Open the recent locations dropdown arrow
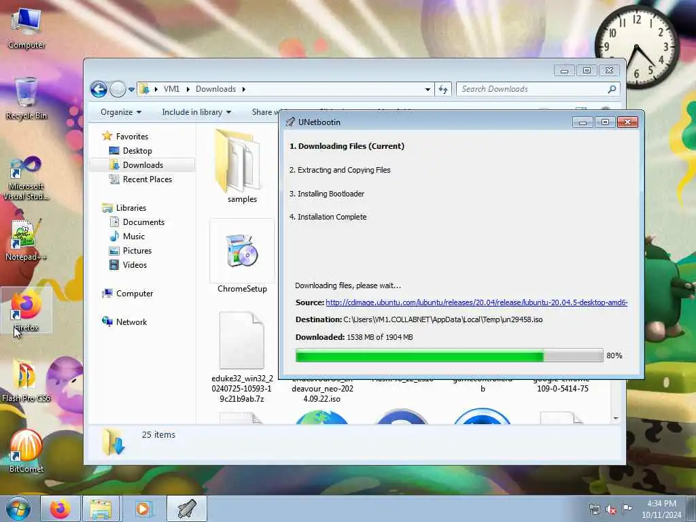This screenshot has width=696, height=522. pyautogui.click(x=131, y=89)
